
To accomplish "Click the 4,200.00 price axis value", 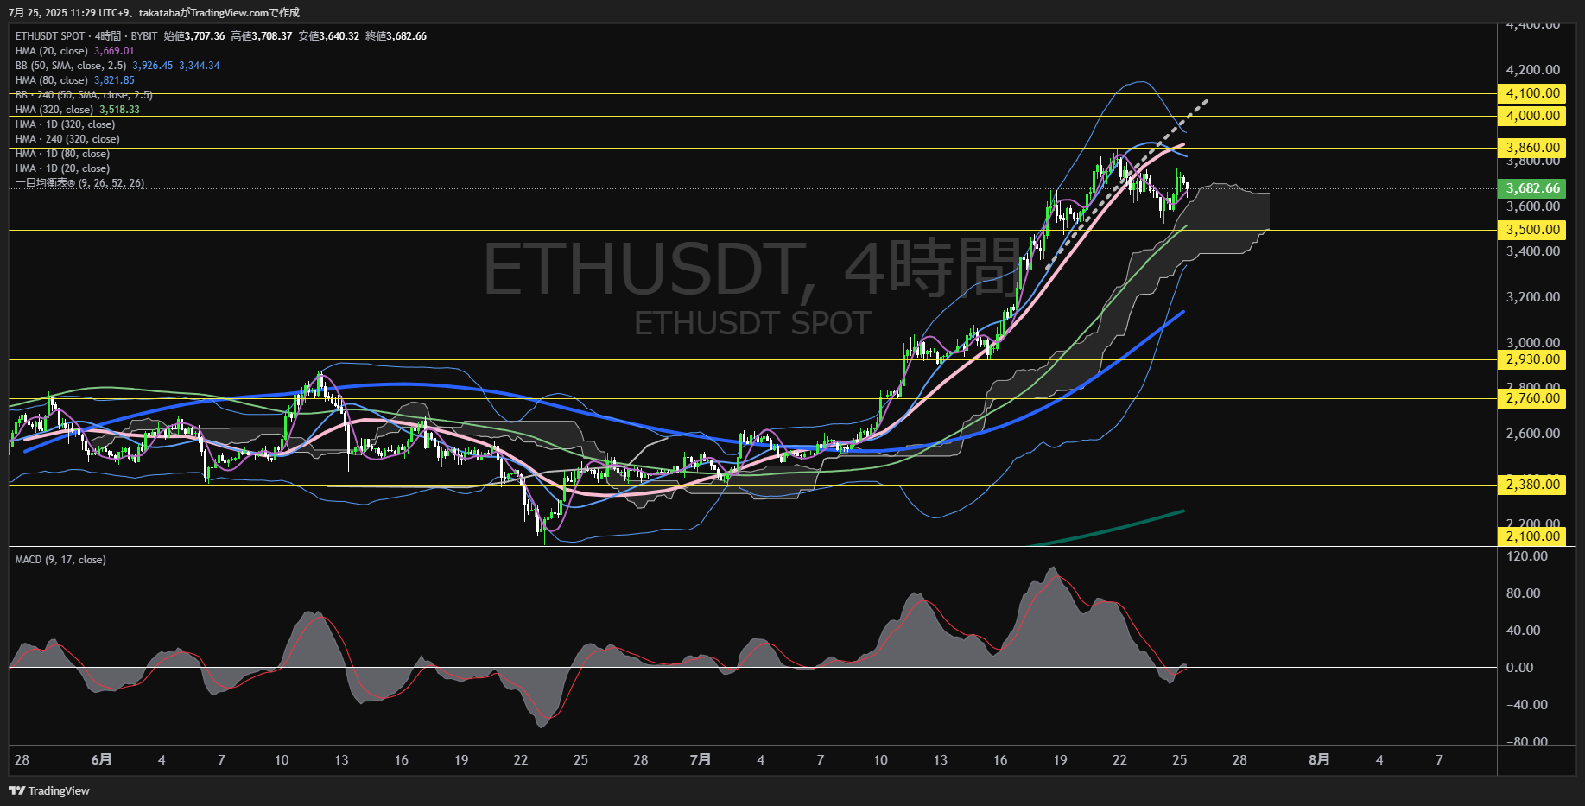I will [x=1533, y=70].
